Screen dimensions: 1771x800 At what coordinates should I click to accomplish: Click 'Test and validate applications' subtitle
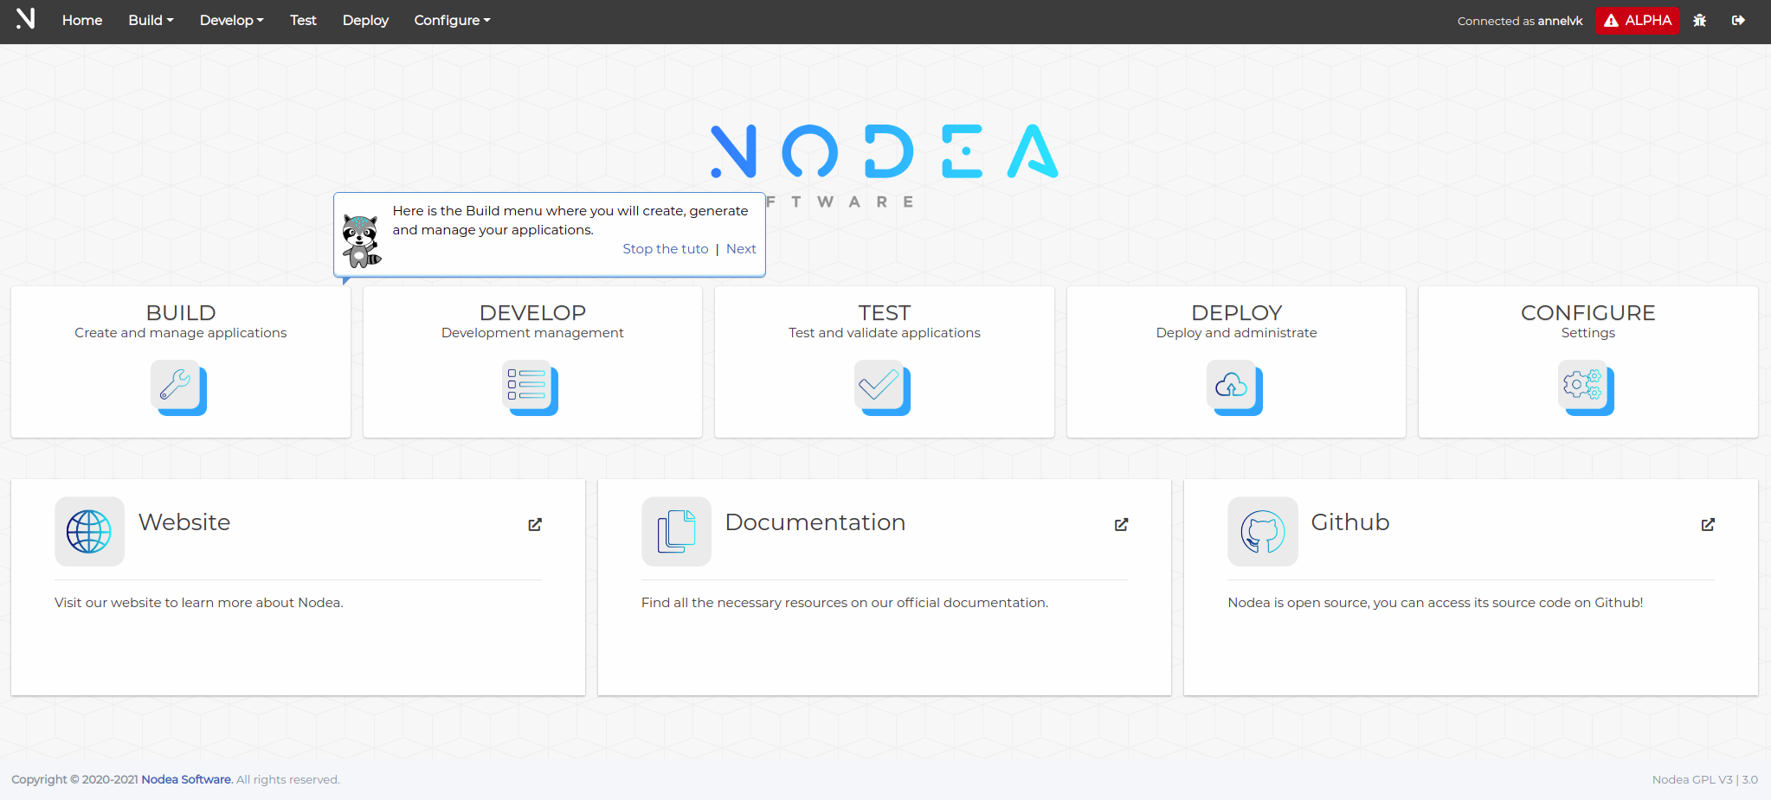tap(885, 333)
